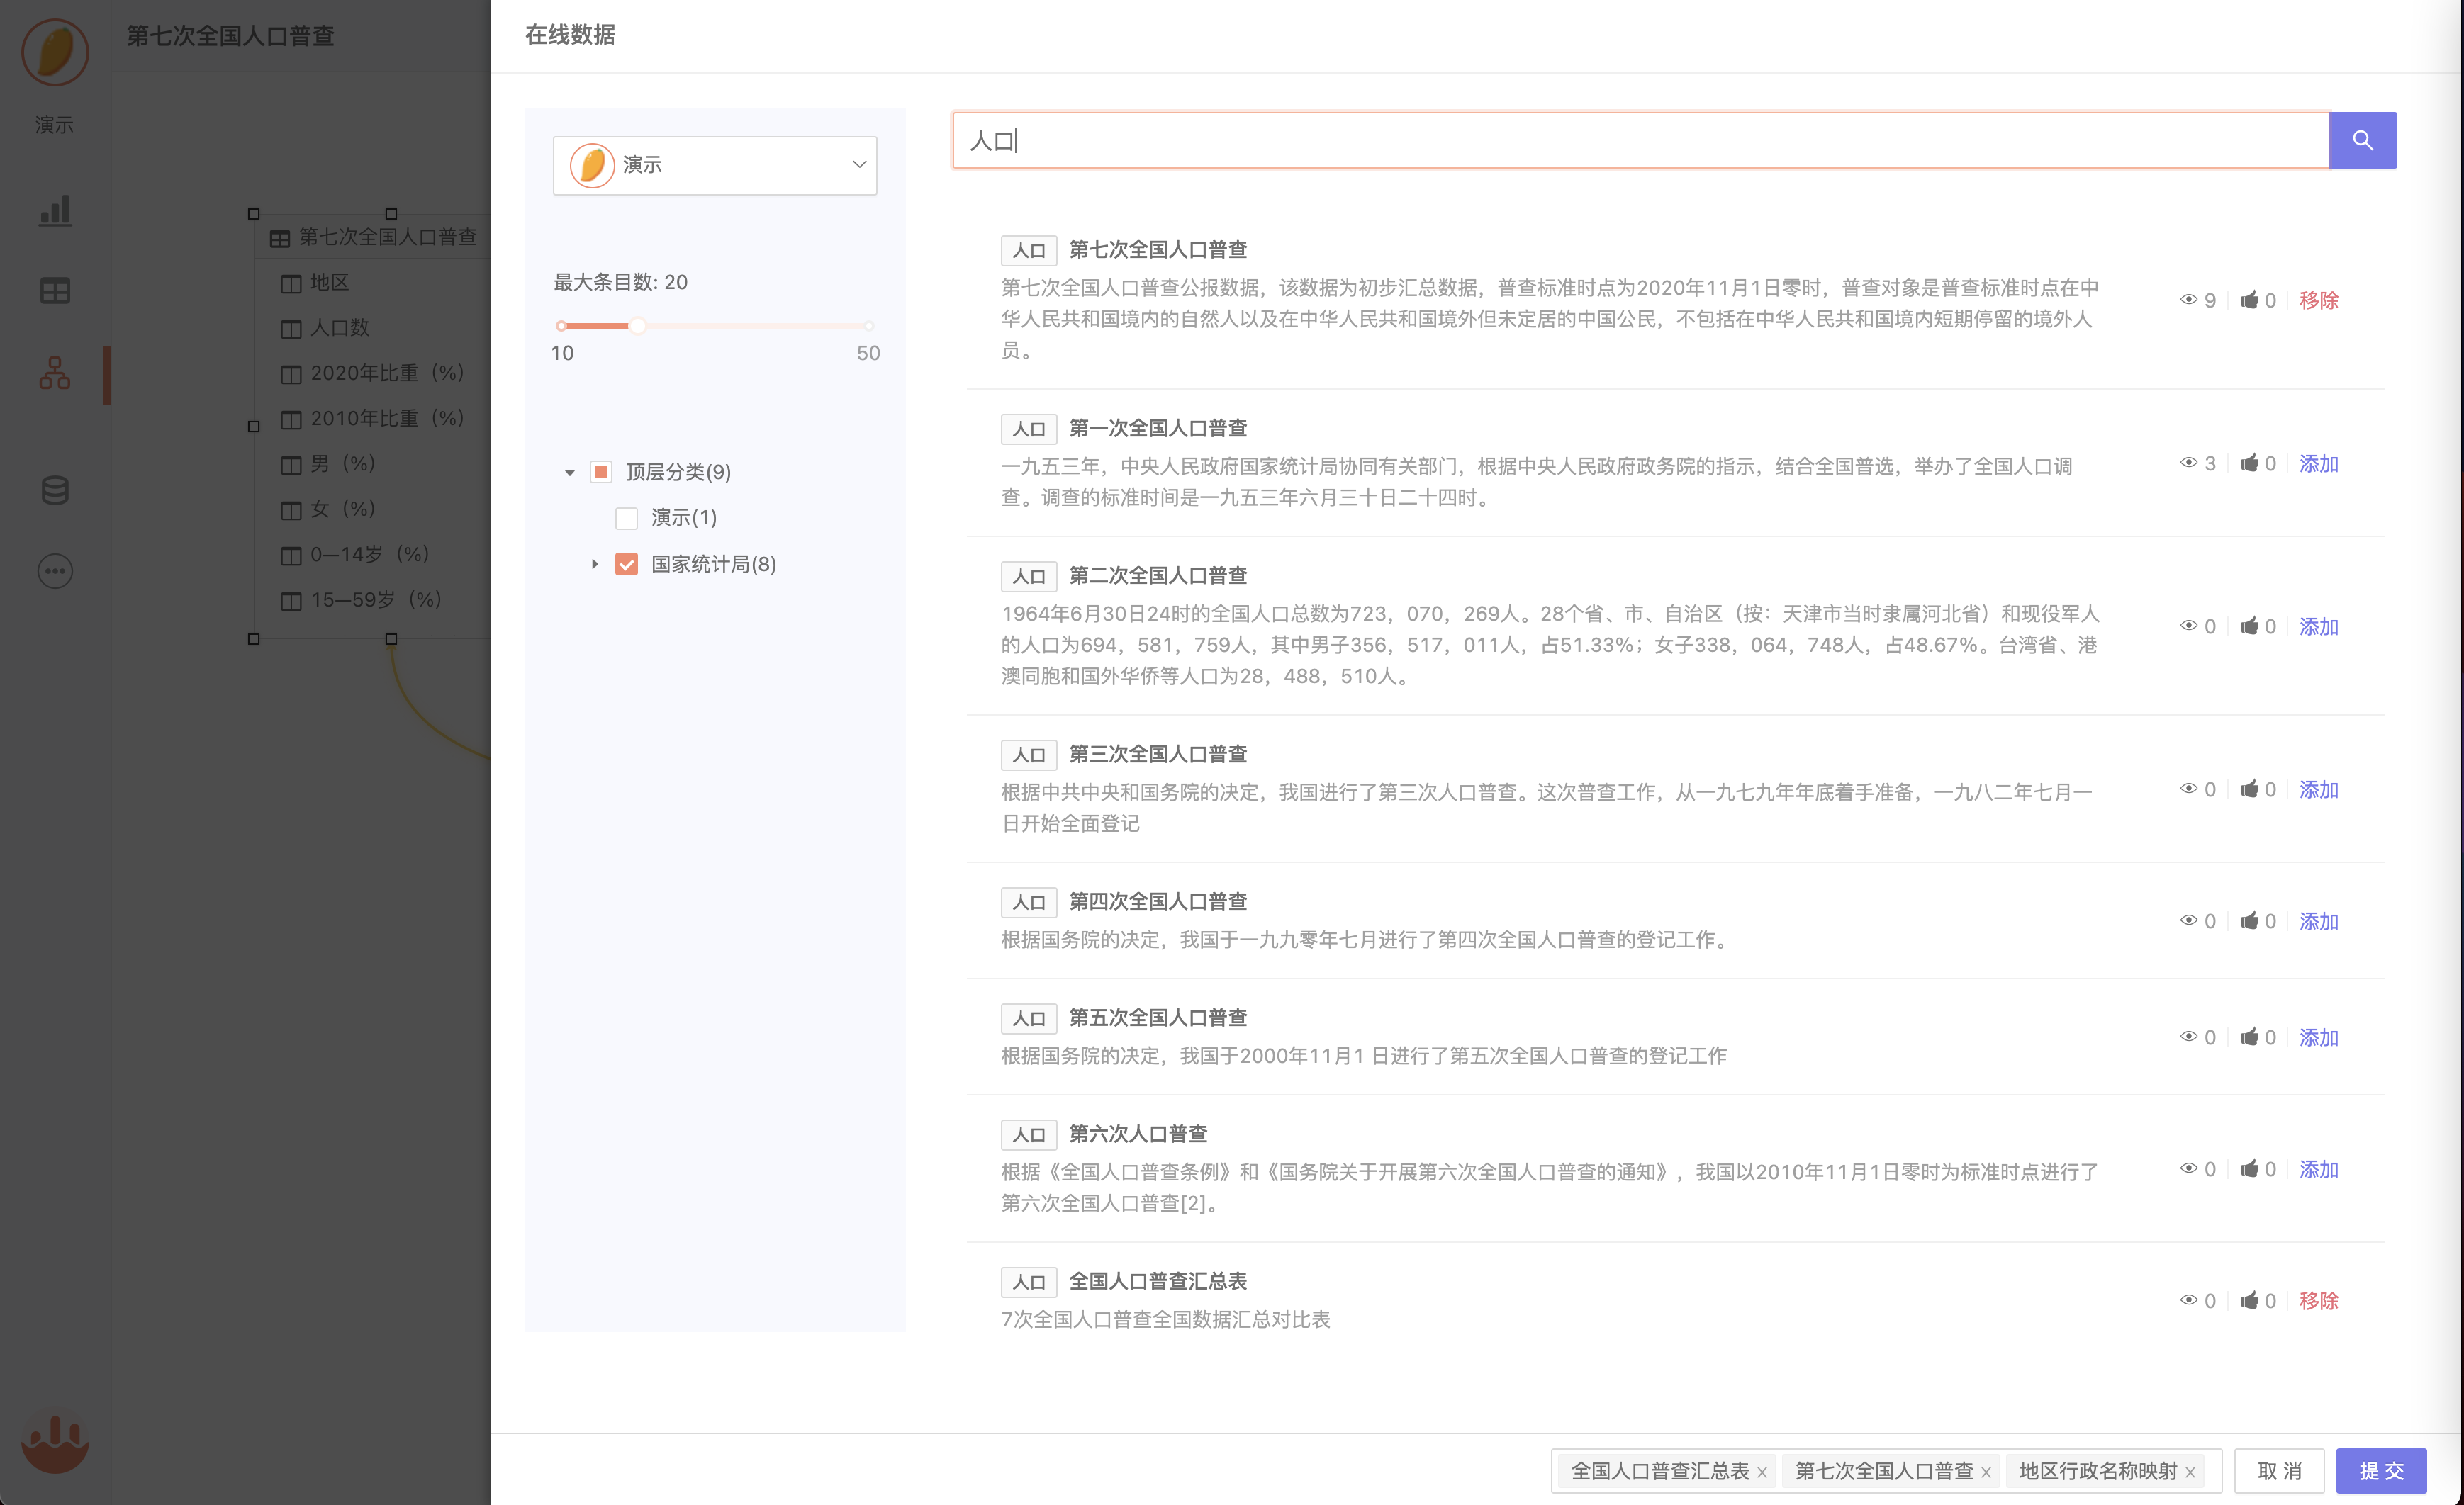Click the like icon for 第一次全国人口普查
Viewport: 2464px width, 1505px height.
(2249, 463)
